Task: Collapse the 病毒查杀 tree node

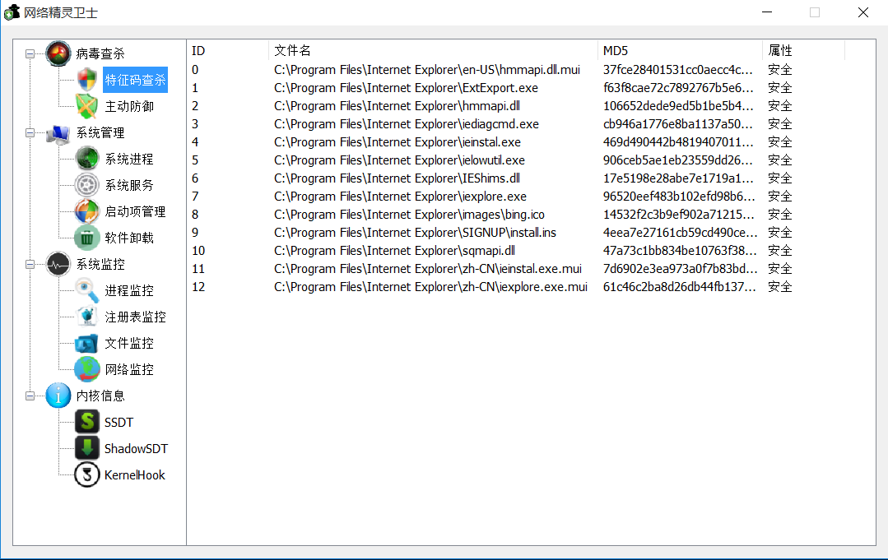Action: coord(30,53)
